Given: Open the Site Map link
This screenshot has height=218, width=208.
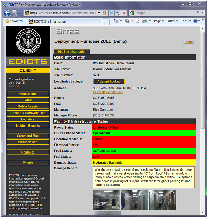Looking at the screenshot, I should 99,92.
